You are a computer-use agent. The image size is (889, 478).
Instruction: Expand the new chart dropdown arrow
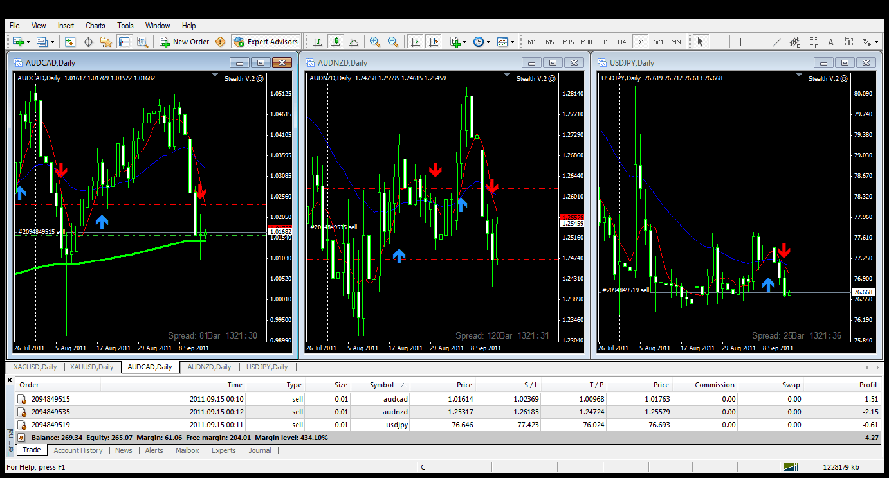coord(28,42)
